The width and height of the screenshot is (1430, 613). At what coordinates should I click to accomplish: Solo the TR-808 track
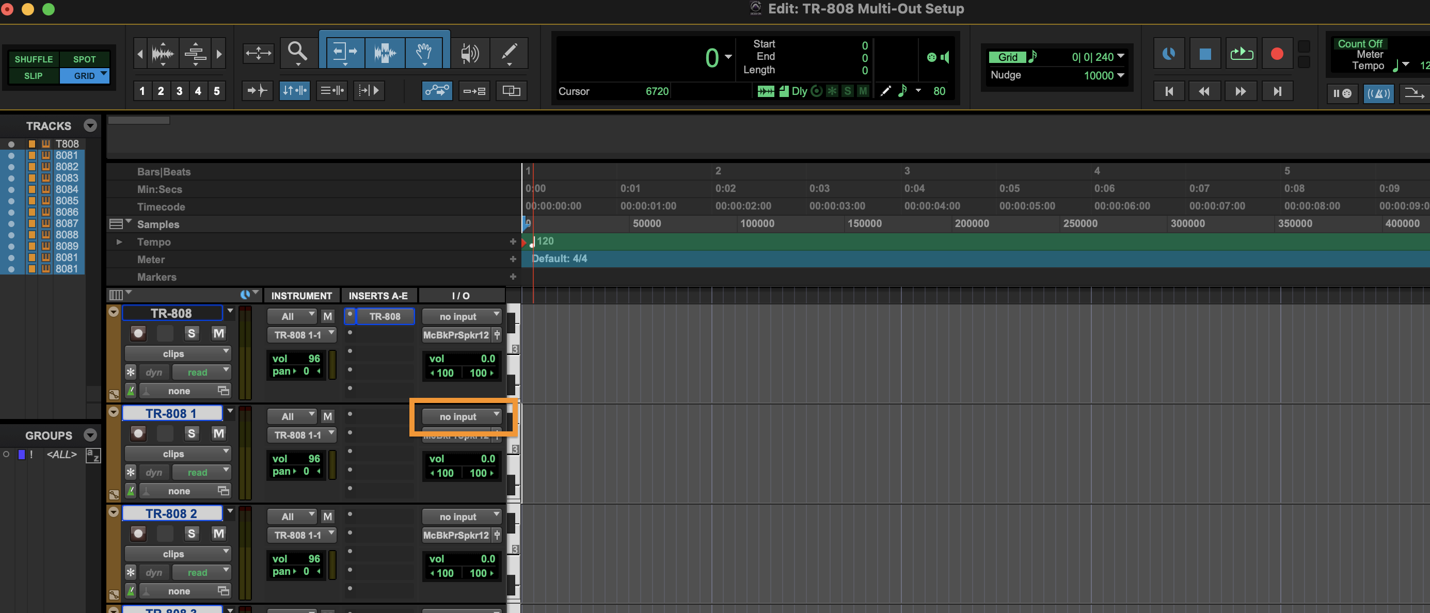click(192, 333)
